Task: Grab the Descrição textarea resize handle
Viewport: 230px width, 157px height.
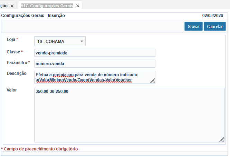Action: [152, 81]
